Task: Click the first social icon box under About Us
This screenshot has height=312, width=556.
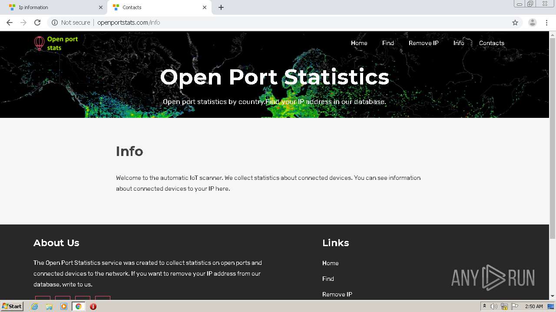Action: 43,298
